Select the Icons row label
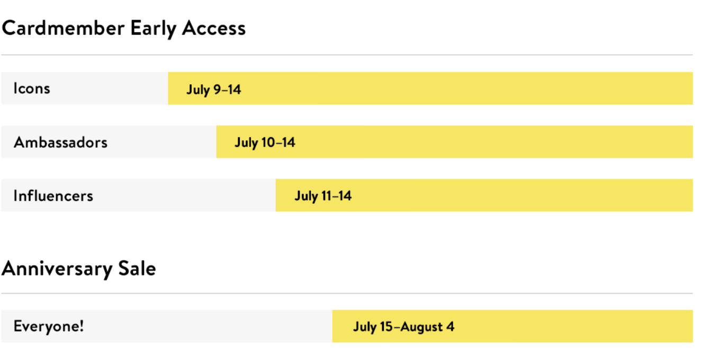The image size is (702, 356). coord(32,88)
